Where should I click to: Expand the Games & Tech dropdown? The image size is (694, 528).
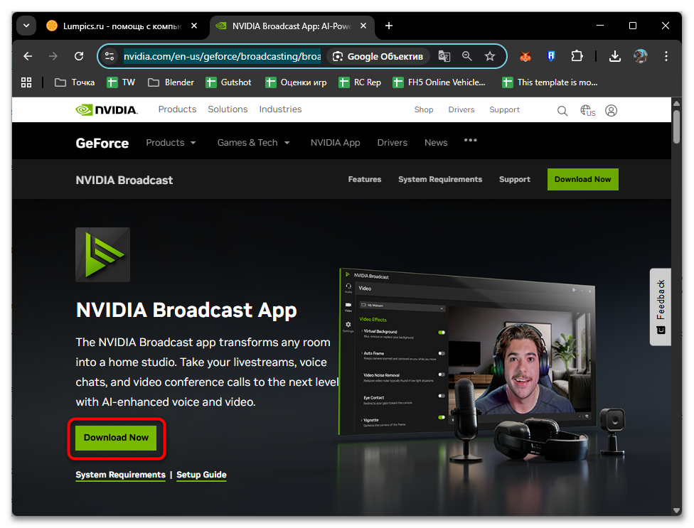[x=254, y=143]
